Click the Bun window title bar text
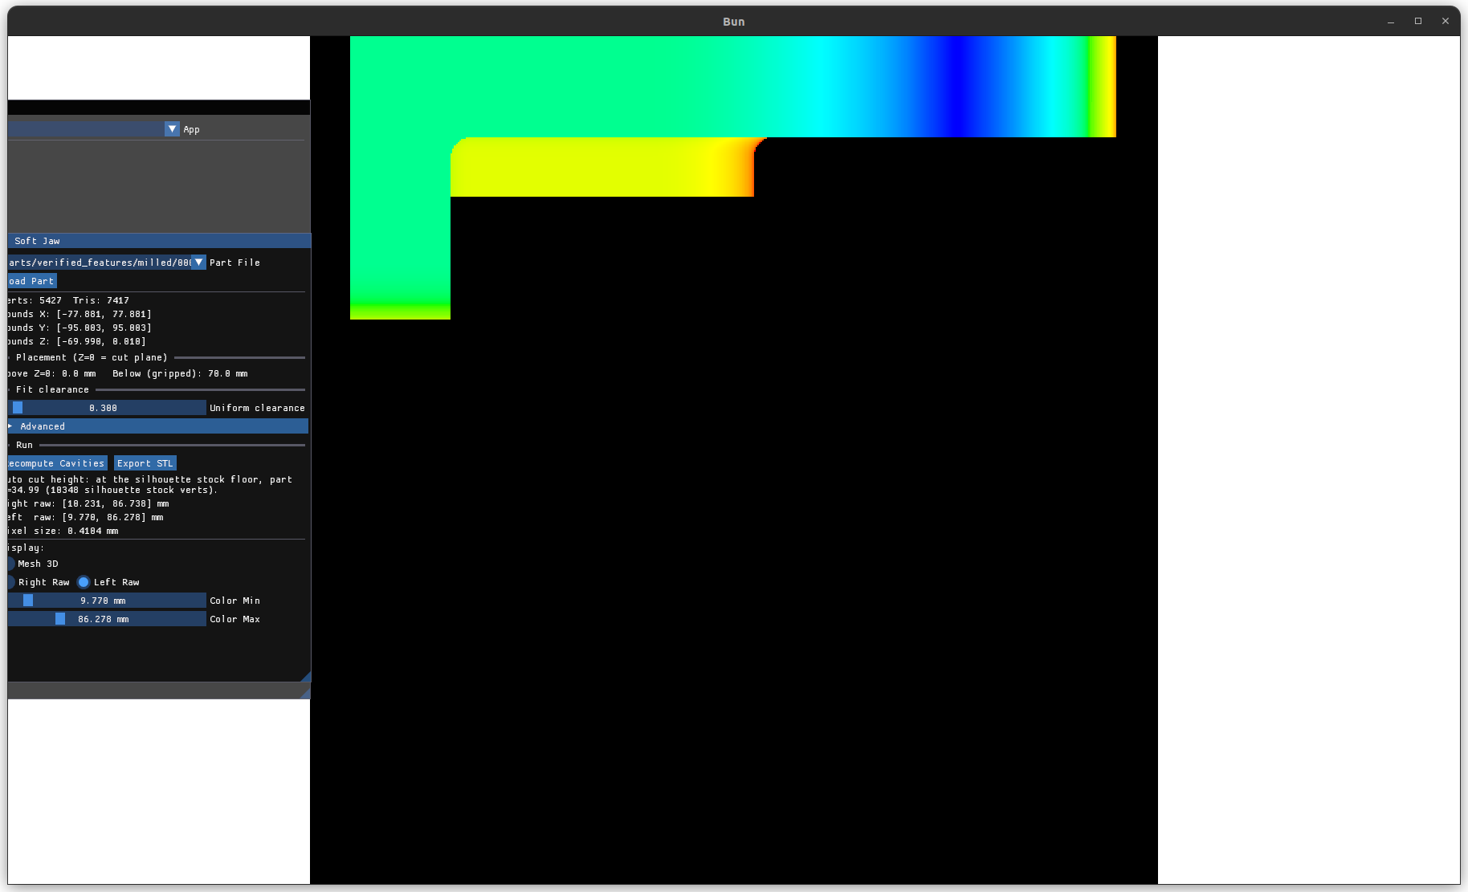The width and height of the screenshot is (1468, 892). [734, 22]
